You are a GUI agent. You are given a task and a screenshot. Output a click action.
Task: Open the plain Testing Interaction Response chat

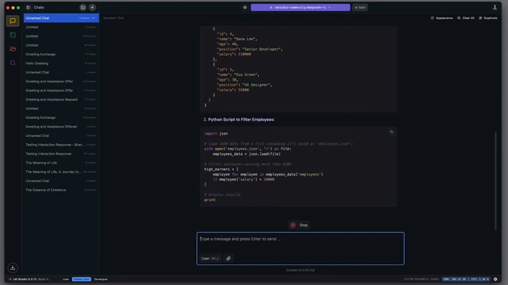[x=61, y=154]
